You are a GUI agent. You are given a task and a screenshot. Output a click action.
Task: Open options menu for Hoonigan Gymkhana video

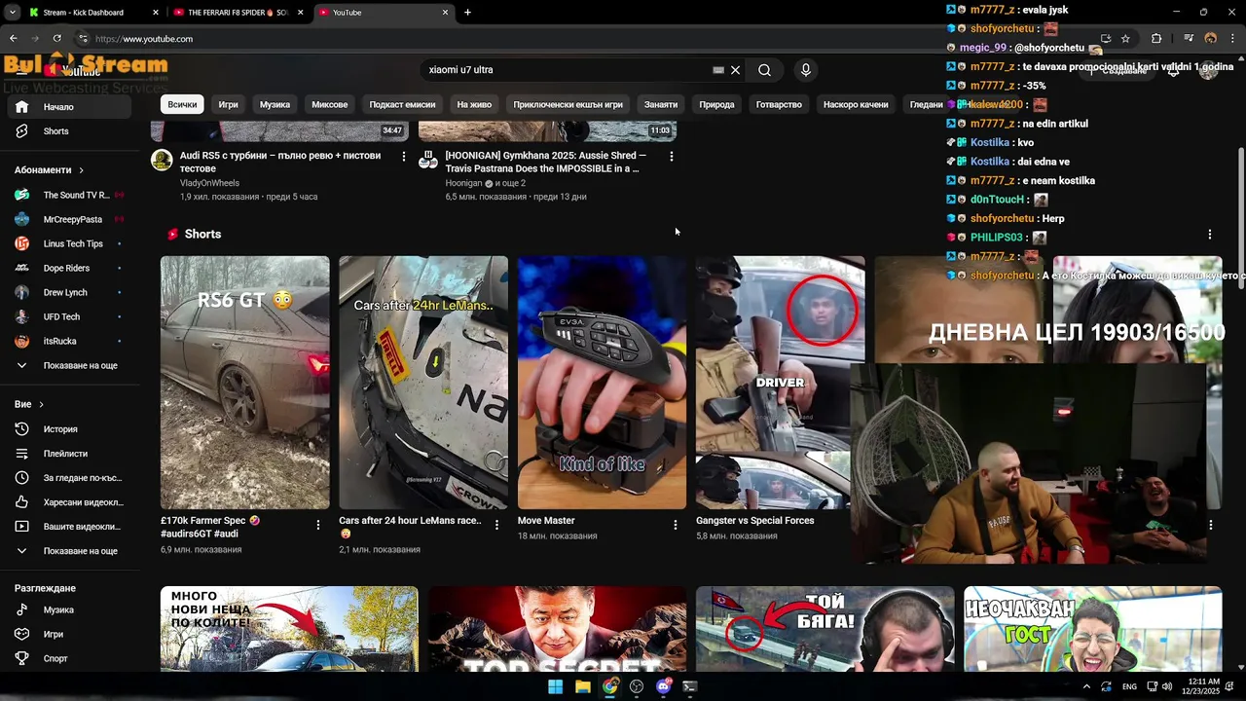pyautogui.click(x=671, y=156)
